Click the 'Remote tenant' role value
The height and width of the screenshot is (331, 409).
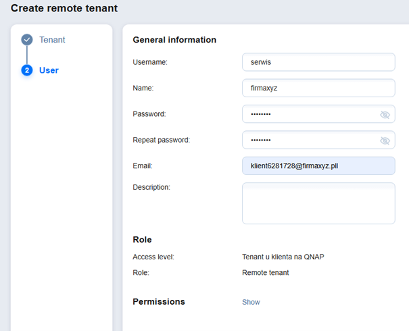pos(265,273)
